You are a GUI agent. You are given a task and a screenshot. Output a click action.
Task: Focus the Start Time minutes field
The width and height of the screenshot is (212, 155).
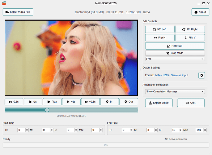coord(46,130)
